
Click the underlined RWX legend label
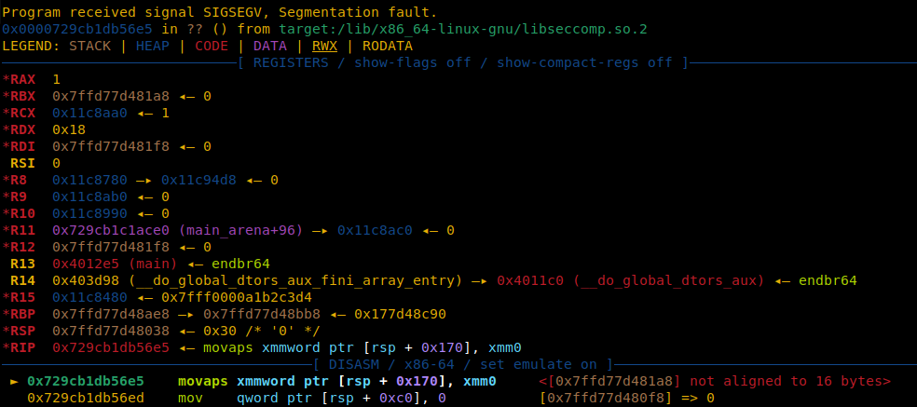point(326,46)
